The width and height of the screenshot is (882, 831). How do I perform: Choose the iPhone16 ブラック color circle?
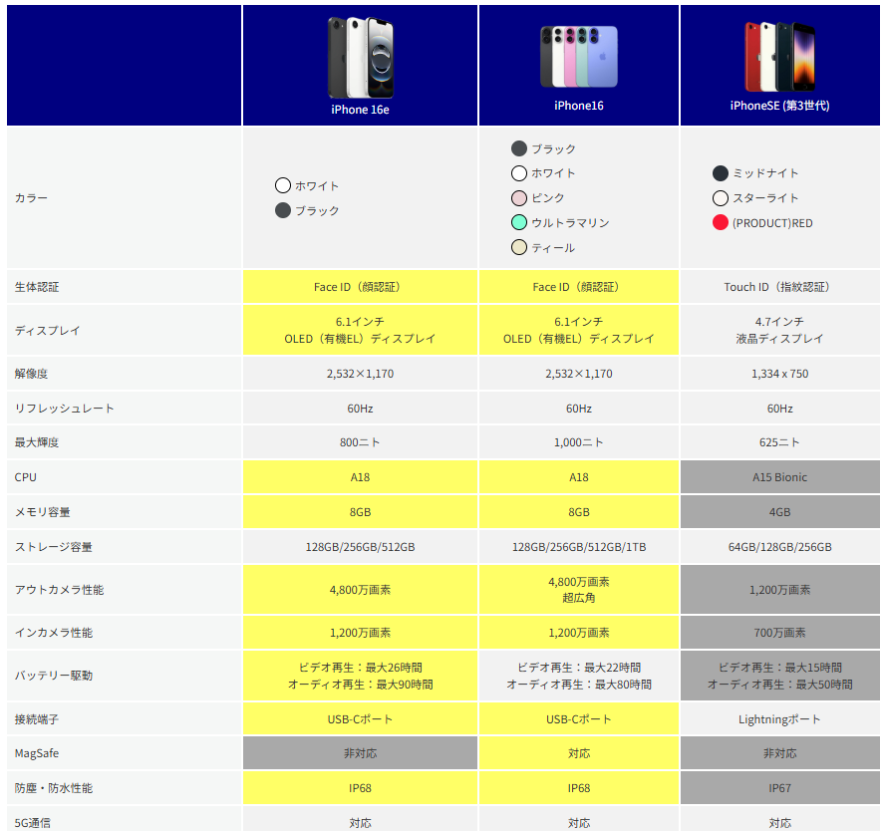519,148
